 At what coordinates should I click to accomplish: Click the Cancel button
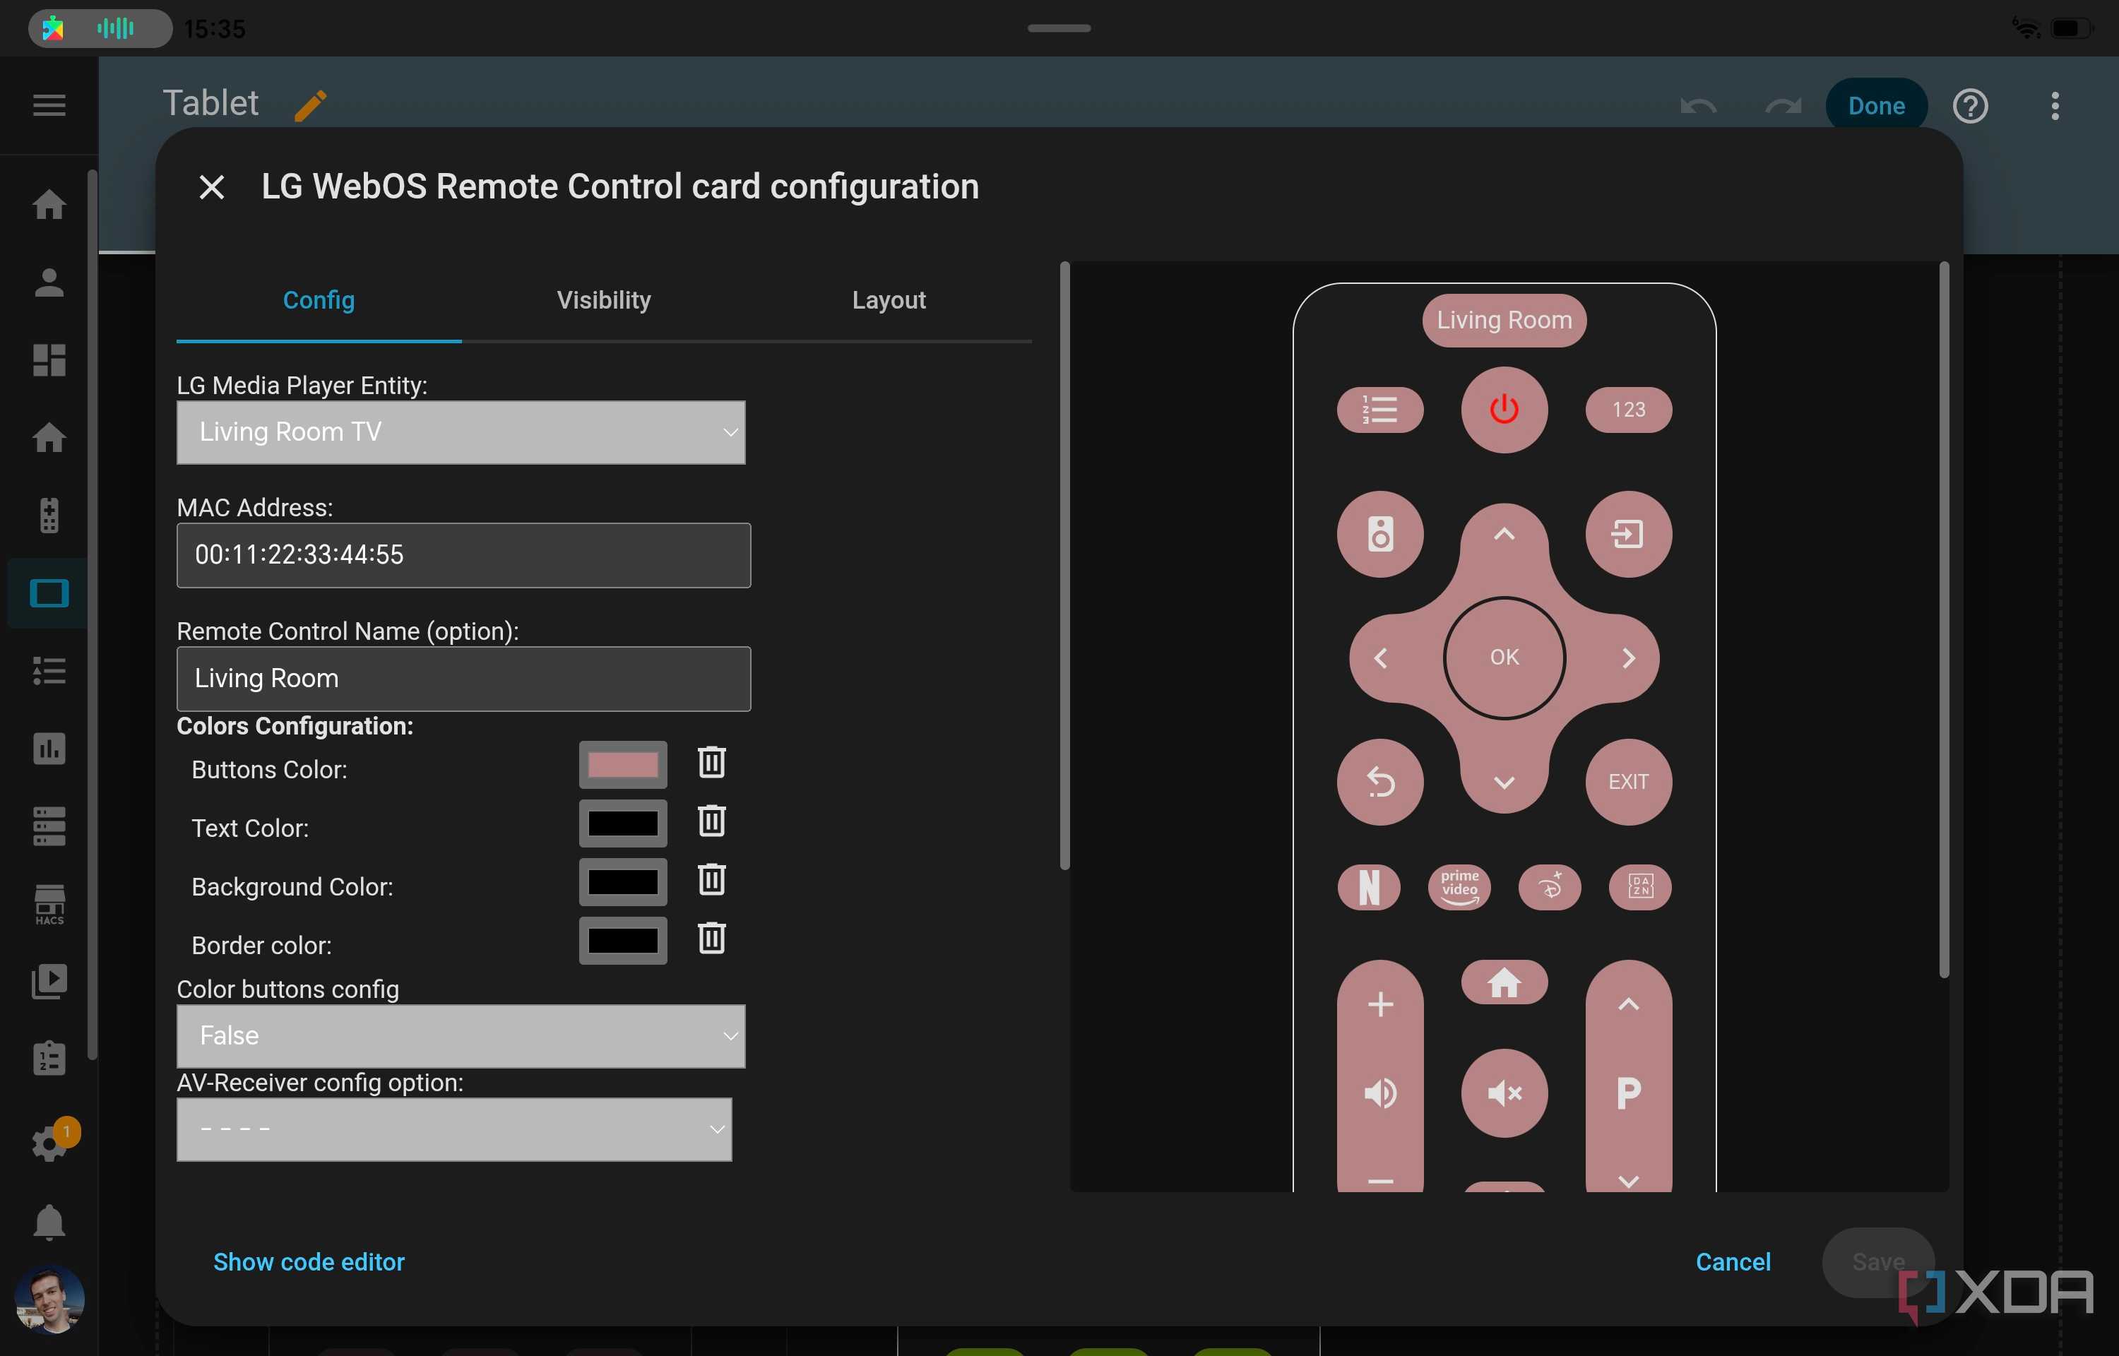1733,1262
